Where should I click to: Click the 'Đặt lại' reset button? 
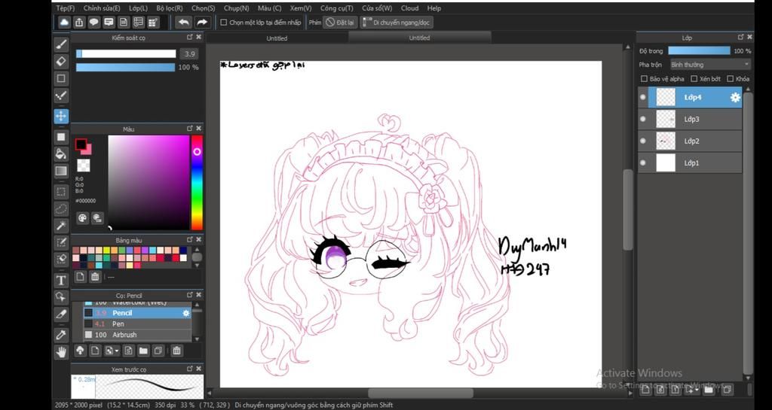(x=340, y=23)
